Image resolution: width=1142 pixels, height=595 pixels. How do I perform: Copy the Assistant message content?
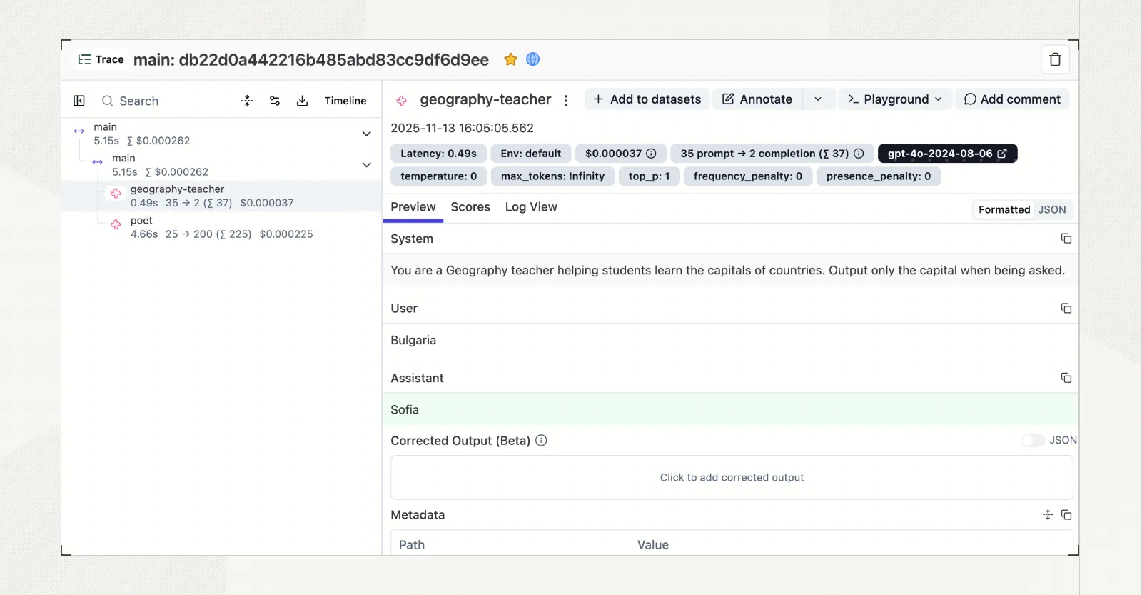(1066, 378)
